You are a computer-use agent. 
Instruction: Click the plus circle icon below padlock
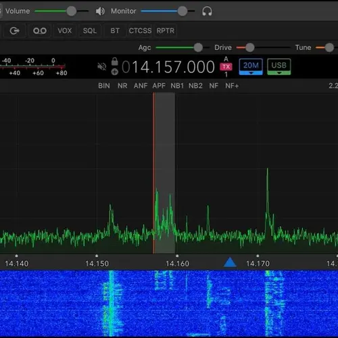pos(114,72)
